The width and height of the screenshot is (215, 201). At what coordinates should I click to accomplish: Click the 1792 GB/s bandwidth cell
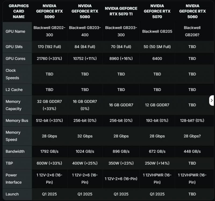coord(49,151)
